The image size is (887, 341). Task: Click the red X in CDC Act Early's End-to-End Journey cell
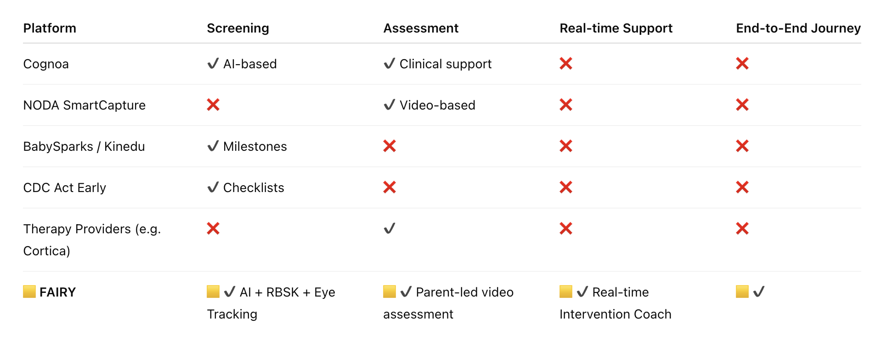click(x=742, y=187)
